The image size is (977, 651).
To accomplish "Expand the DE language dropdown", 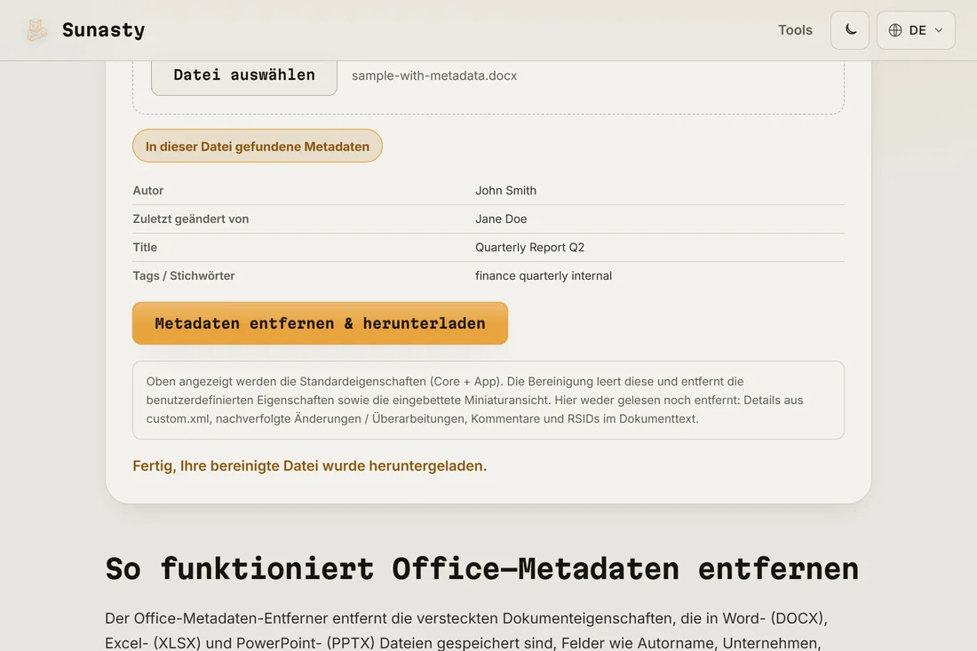I will pyautogui.click(x=916, y=30).
